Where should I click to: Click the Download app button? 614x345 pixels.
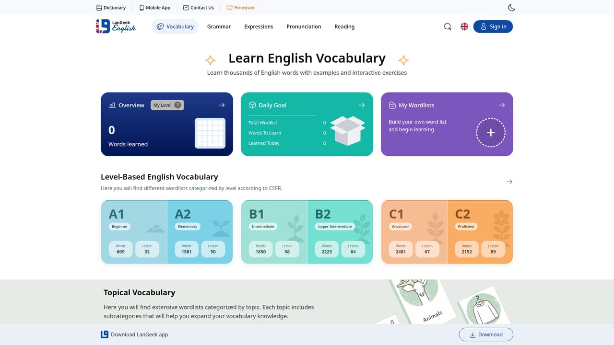click(486, 334)
